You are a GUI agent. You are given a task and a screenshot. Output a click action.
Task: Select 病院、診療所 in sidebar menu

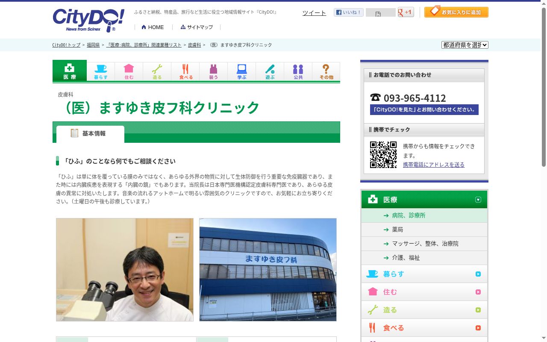pos(424,215)
